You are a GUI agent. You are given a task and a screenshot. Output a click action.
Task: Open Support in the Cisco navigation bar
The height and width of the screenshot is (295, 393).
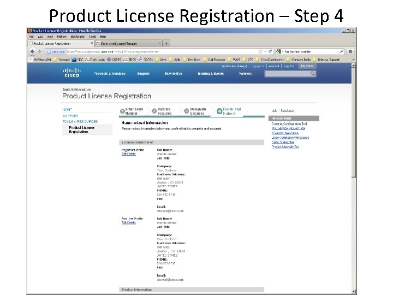pos(144,74)
